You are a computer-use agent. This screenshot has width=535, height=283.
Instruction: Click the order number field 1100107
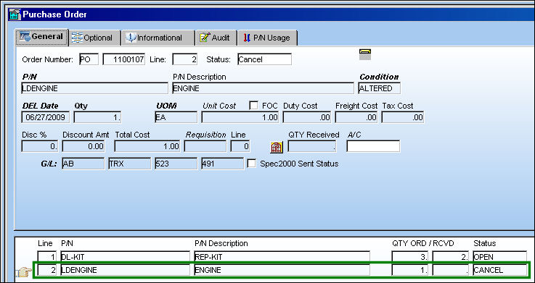tap(124, 59)
